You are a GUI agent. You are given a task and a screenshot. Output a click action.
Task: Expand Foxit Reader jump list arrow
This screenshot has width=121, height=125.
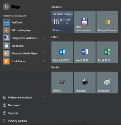point(44,61)
